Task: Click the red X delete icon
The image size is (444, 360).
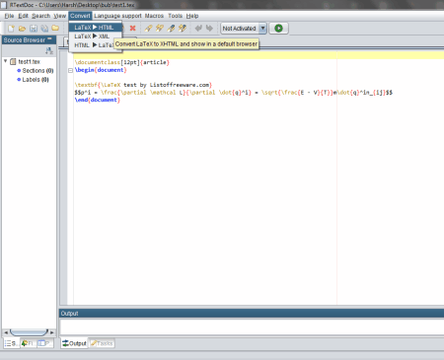Action: click(x=132, y=29)
